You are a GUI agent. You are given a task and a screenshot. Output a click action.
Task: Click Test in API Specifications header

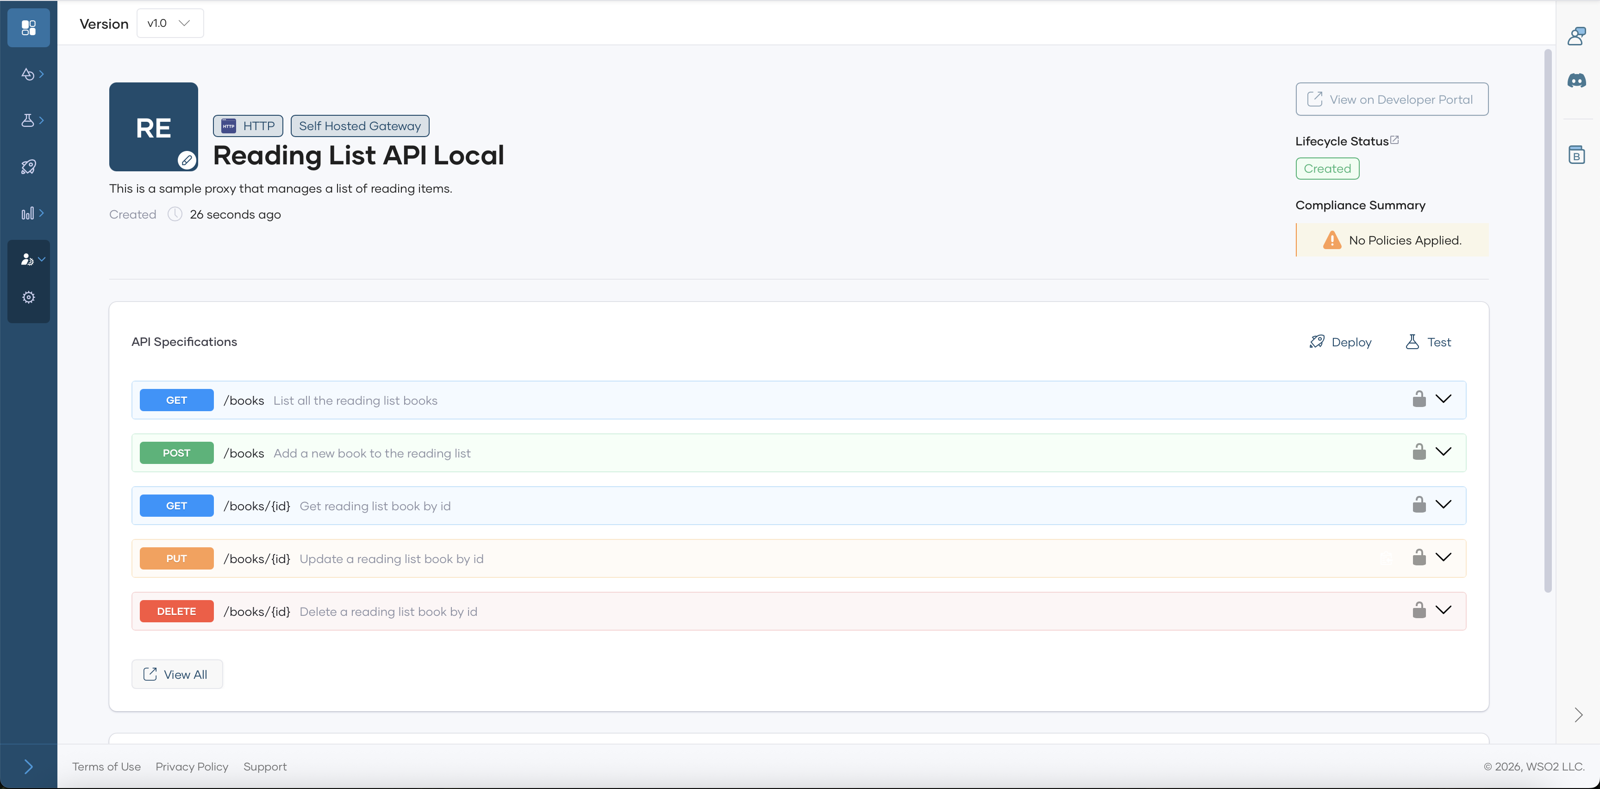pos(1428,342)
